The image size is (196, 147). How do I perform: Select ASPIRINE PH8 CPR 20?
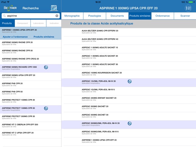30,85
